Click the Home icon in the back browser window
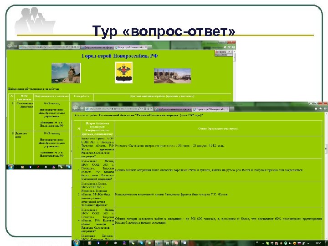328x246 pixels. click(x=225, y=47)
